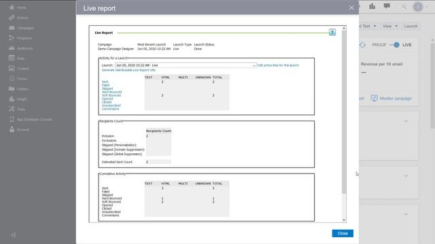This screenshot has width=435, height=244.
Task: Expand the first collapsed panel chevron
Action: 406,121
